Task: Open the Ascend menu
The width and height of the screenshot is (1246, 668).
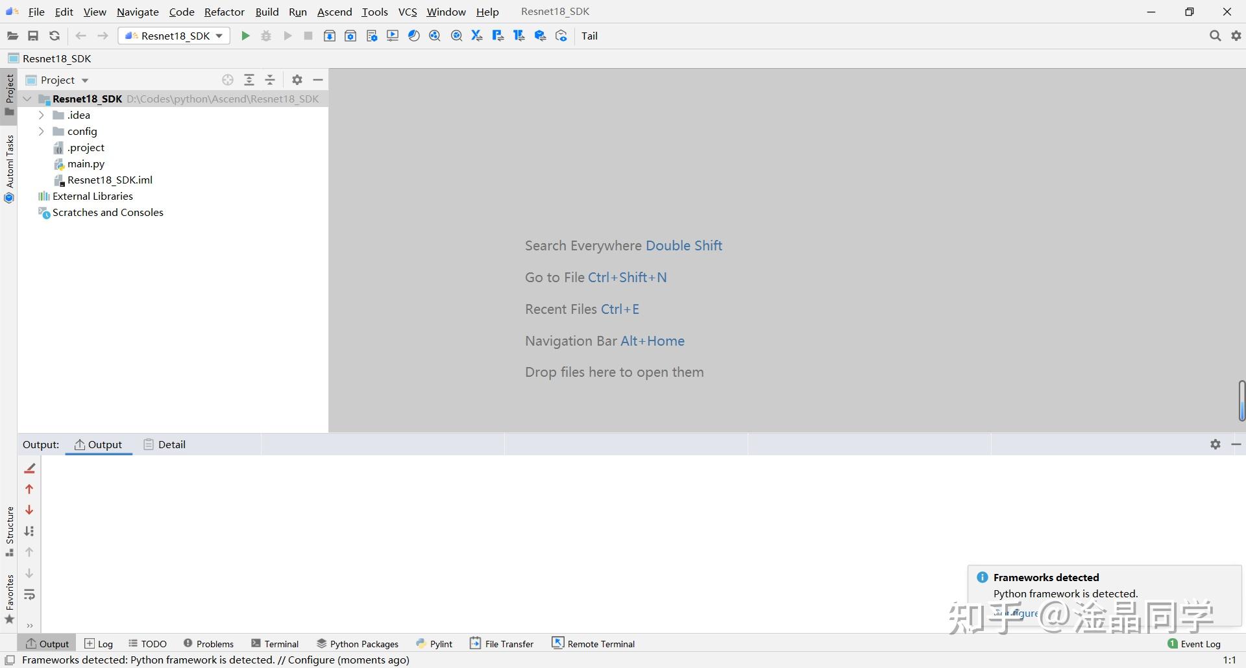Action: pos(334,12)
